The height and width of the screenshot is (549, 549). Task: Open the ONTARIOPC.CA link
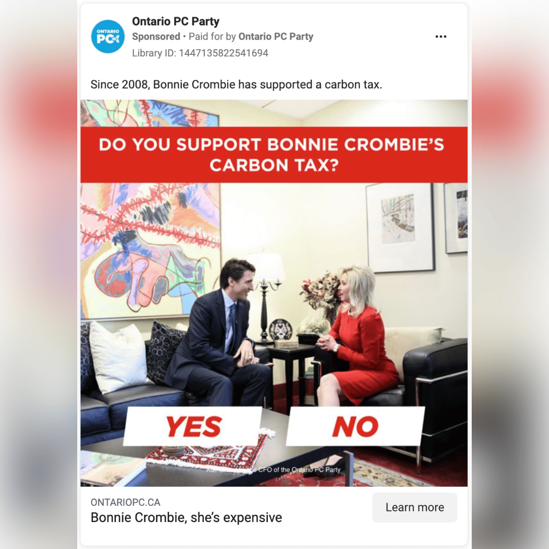coord(126,502)
